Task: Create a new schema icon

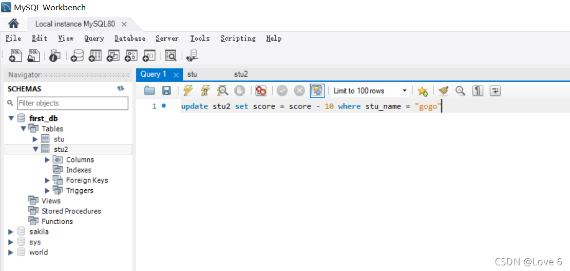Action: pyautogui.click(x=77, y=56)
